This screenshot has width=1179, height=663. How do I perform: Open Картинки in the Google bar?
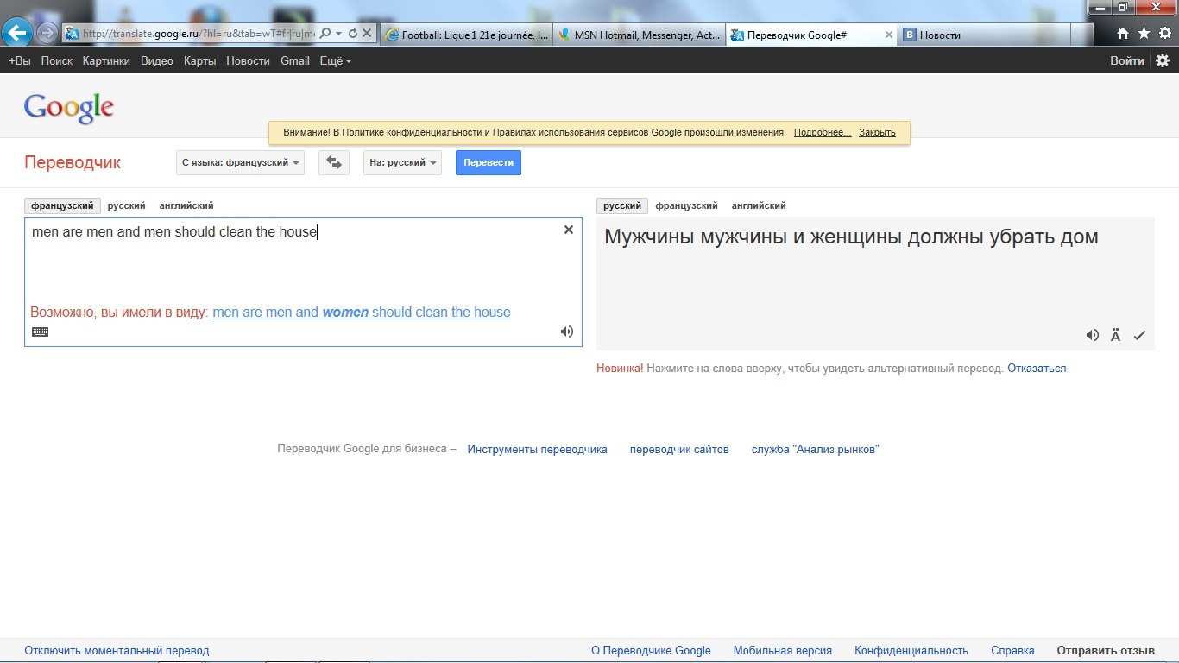[x=106, y=60]
